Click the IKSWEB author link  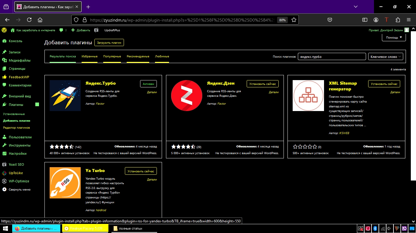click(344, 133)
